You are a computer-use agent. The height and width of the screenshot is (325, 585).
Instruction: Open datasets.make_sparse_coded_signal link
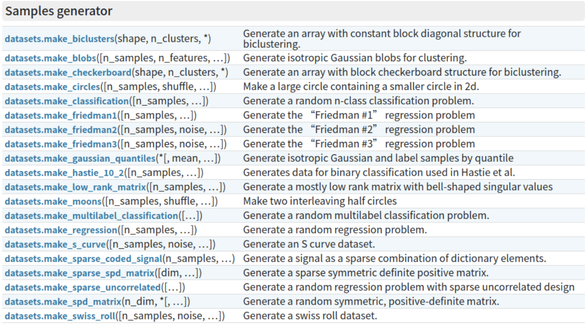(83, 259)
